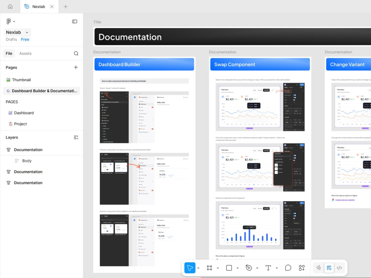Go to the Home tab icon
The image size is (371, 278).
coord(10,6)
